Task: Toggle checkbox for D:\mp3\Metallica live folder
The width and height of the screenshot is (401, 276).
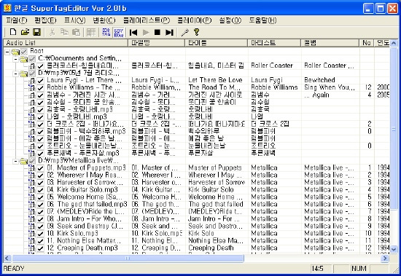Action: (32, 161)
